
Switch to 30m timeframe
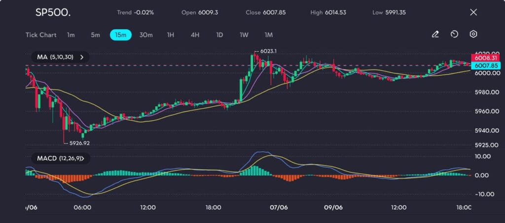146,35
